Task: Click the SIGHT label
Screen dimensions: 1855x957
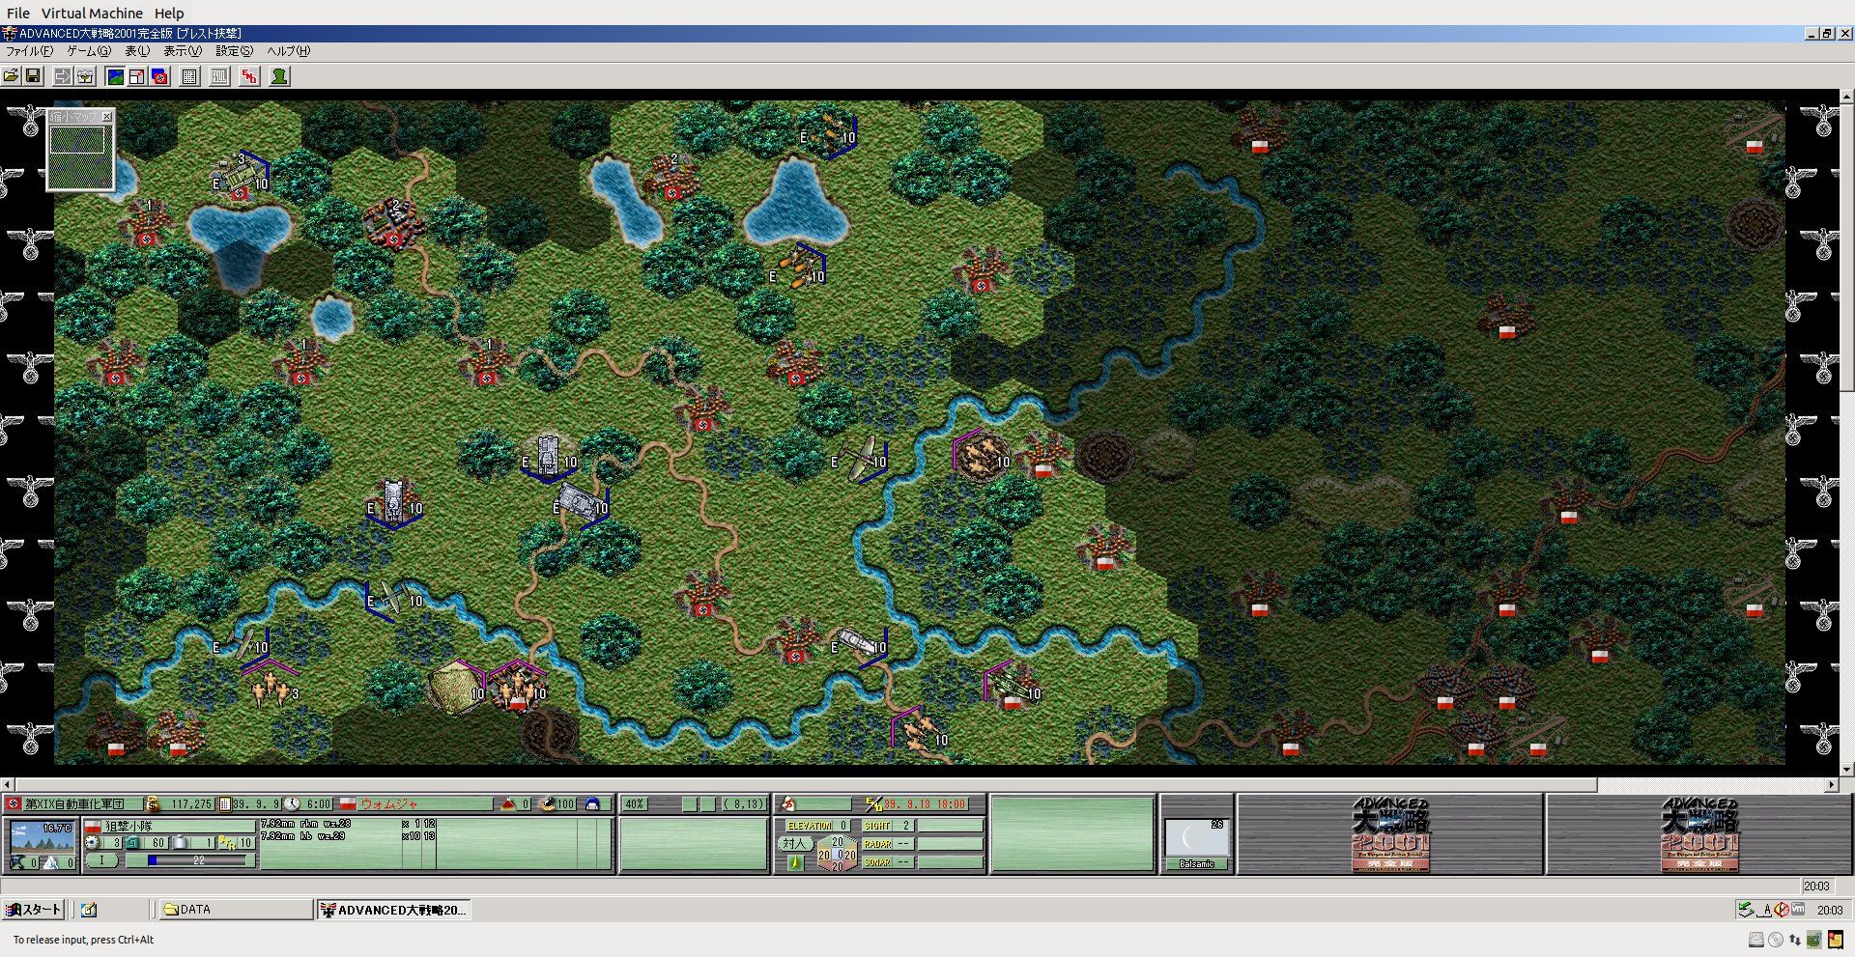Action: (877, 826)
